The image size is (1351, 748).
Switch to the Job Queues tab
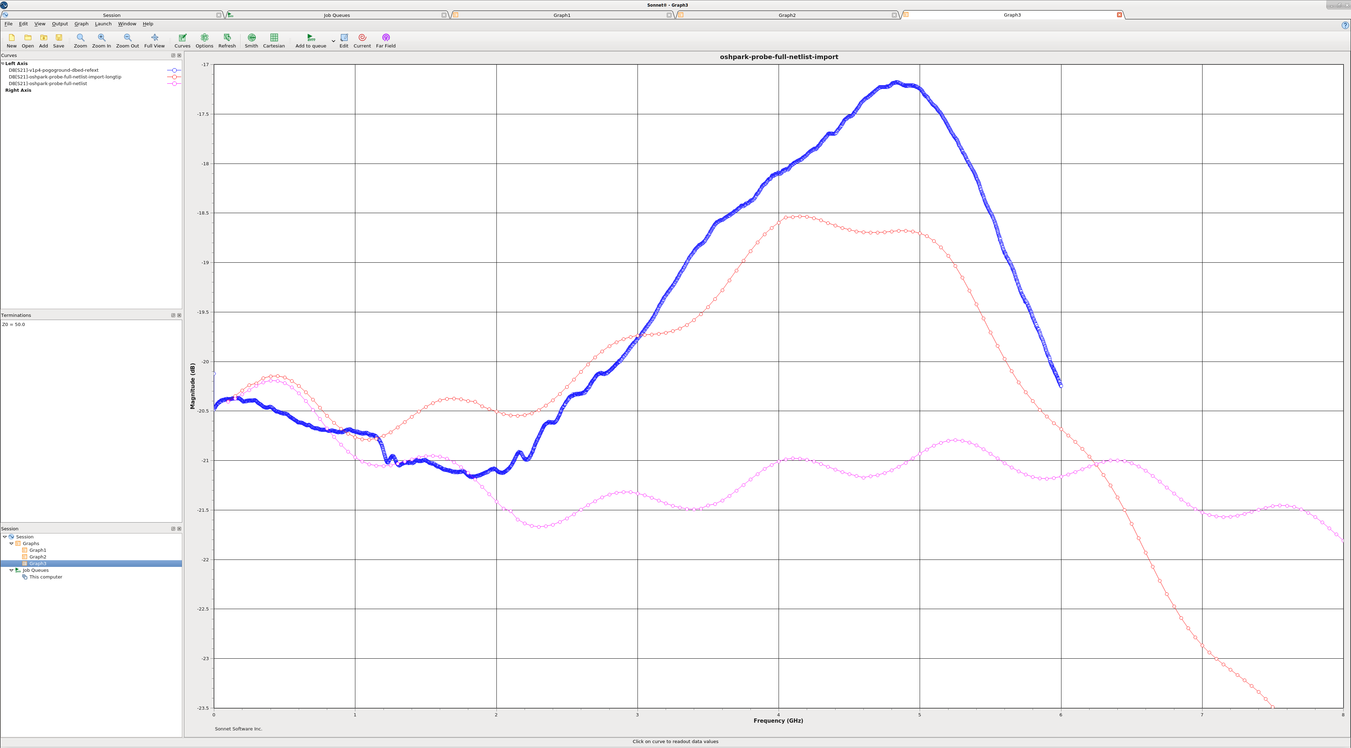point(337,15)
